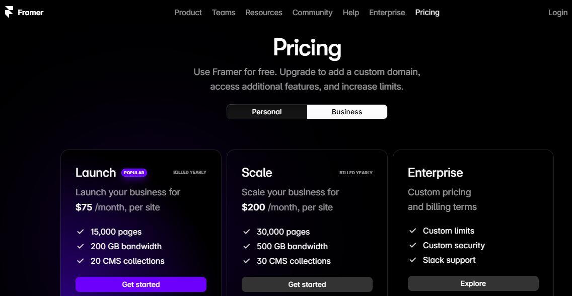Open the Teams menu

click(x=224, y=13)
